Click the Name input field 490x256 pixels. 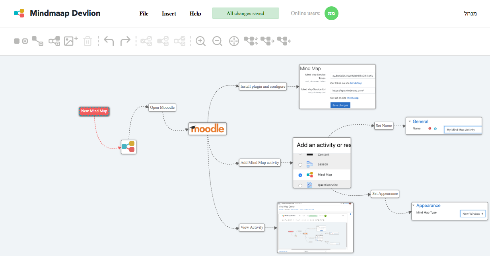click(x=462, y=129)
